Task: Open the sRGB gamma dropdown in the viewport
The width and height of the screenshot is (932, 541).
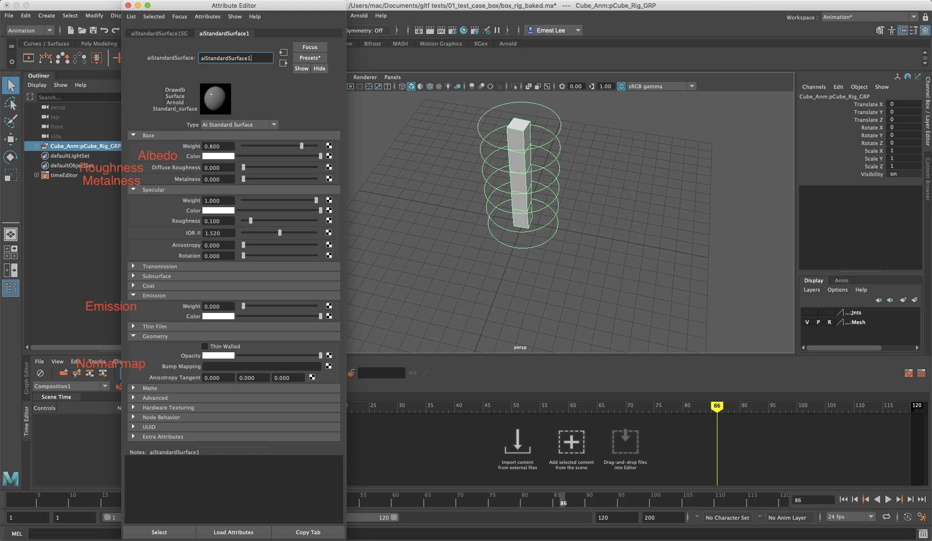Action: click(691, 86)
